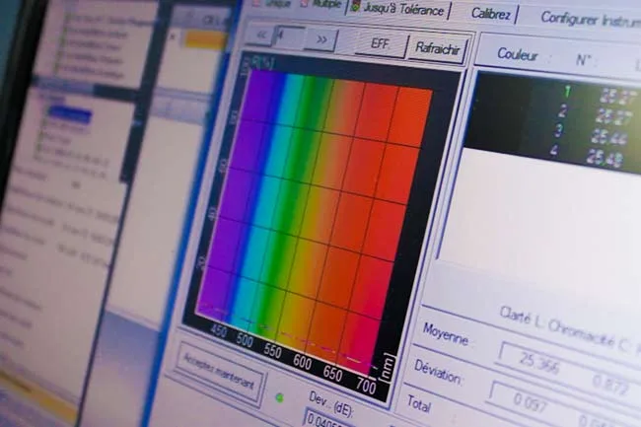Viewport: 641px width, 427px height.
Task: Click the Jusqu'à Tolérance traffic-light icon
Action: pyautogui.click(x=355, y=5)
